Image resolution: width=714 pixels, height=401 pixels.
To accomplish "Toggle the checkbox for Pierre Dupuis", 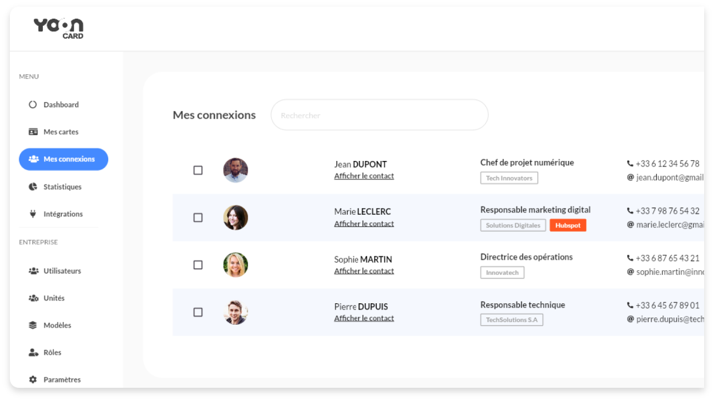I will pyautogui.click(x=198, y=312).
